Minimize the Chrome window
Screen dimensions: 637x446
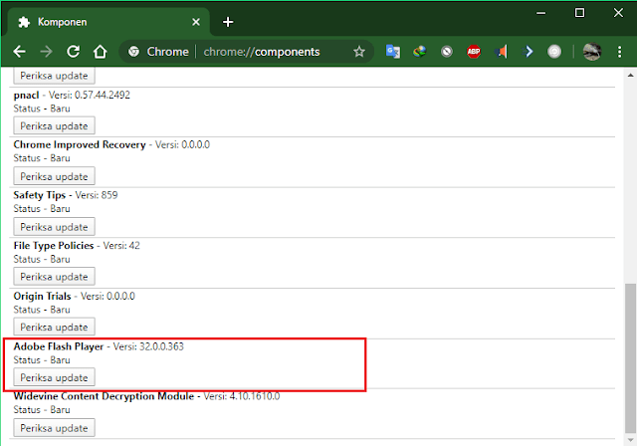(540, 13)
